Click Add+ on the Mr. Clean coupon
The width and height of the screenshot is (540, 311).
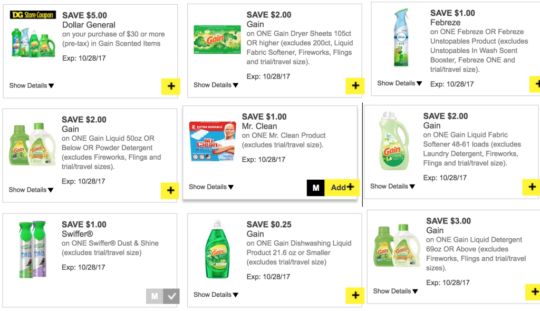point(341,187)
